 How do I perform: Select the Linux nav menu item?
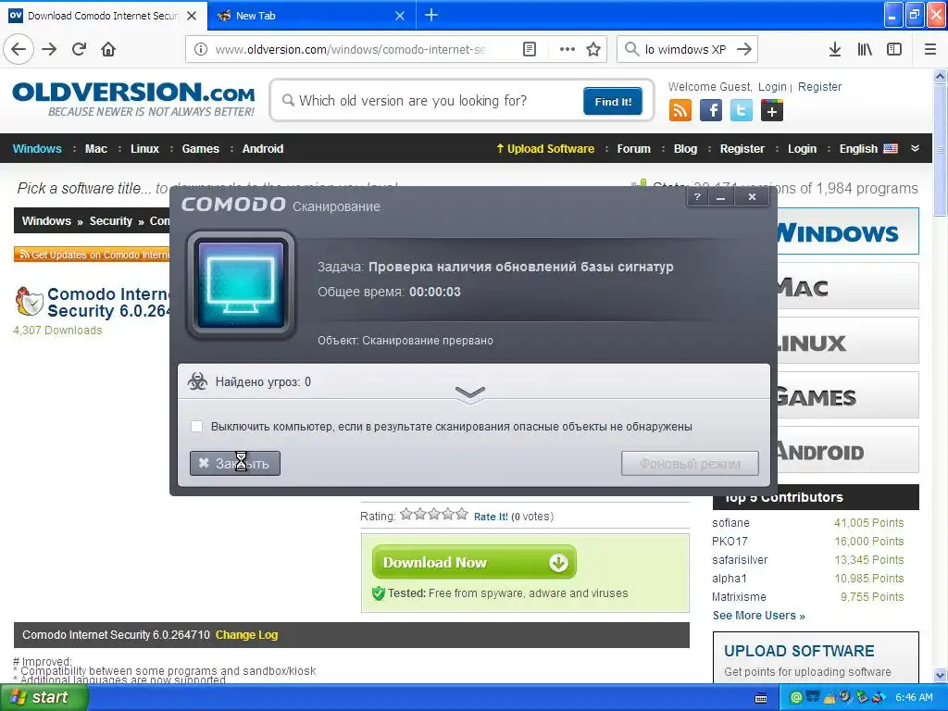[x=144, y=149]
